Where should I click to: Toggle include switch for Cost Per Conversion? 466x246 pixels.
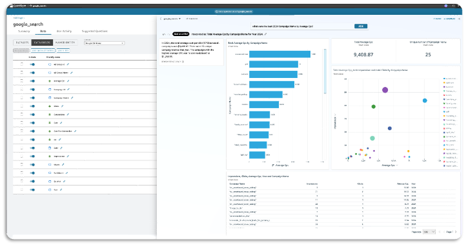tap(32, 131)
